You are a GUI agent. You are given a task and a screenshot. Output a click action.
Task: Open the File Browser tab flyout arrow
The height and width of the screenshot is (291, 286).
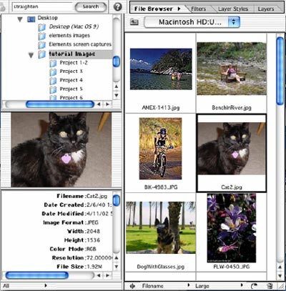179,9
